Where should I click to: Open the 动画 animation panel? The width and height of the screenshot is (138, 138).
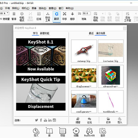pos(76,132)
